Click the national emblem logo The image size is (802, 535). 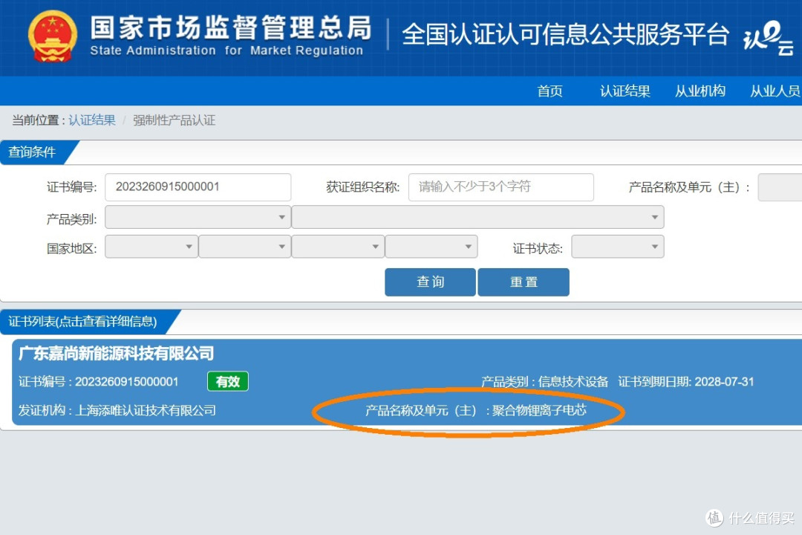[x=52, y=36]
